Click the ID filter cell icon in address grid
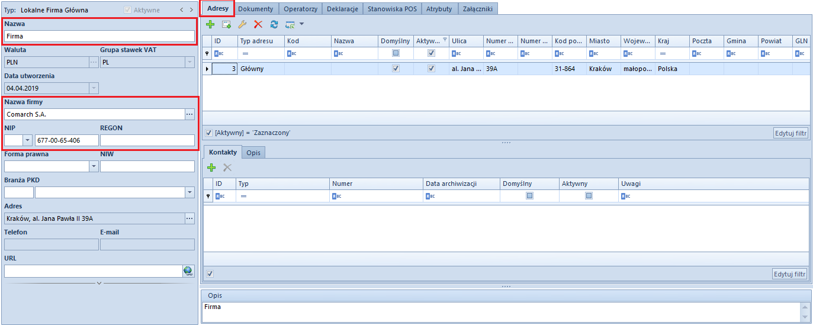 (218, 53)
